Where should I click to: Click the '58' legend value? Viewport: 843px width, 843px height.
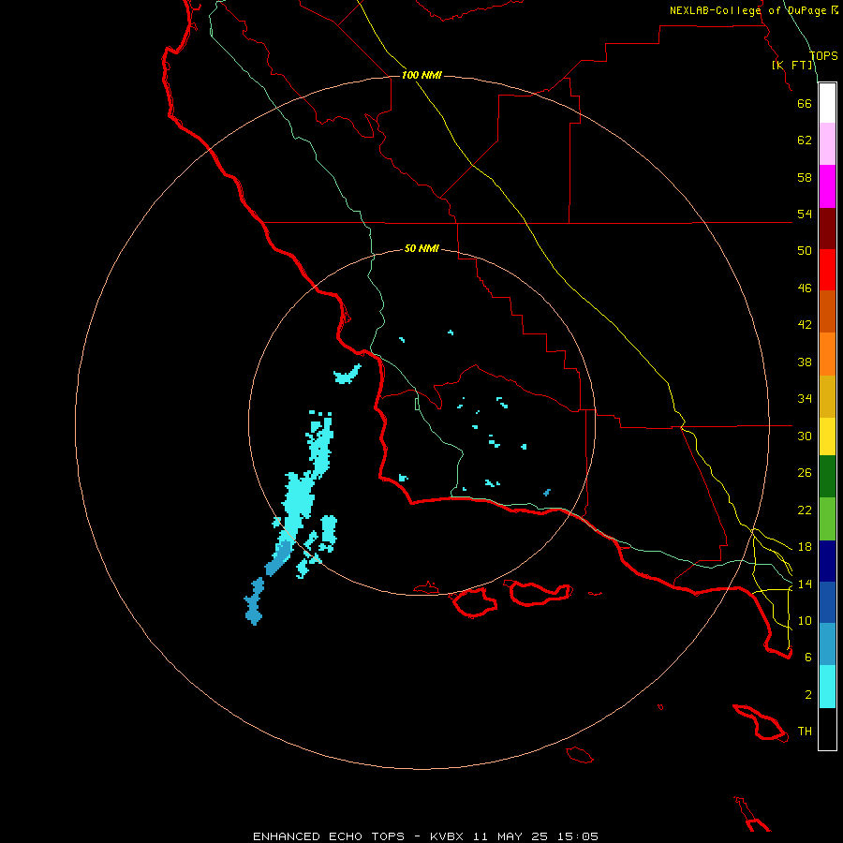[805, 177]
